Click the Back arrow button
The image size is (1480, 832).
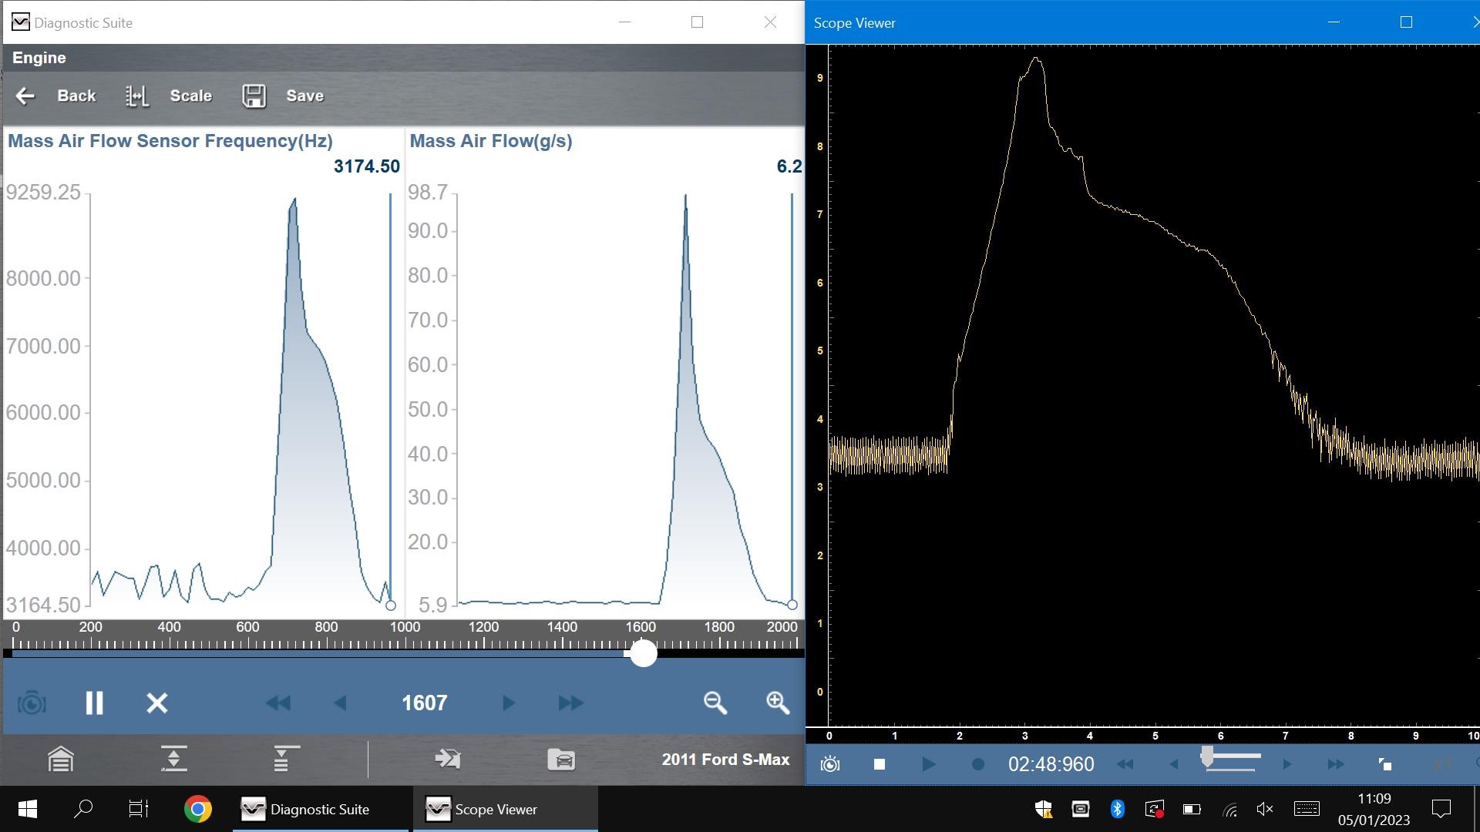[x=25, y=96]
